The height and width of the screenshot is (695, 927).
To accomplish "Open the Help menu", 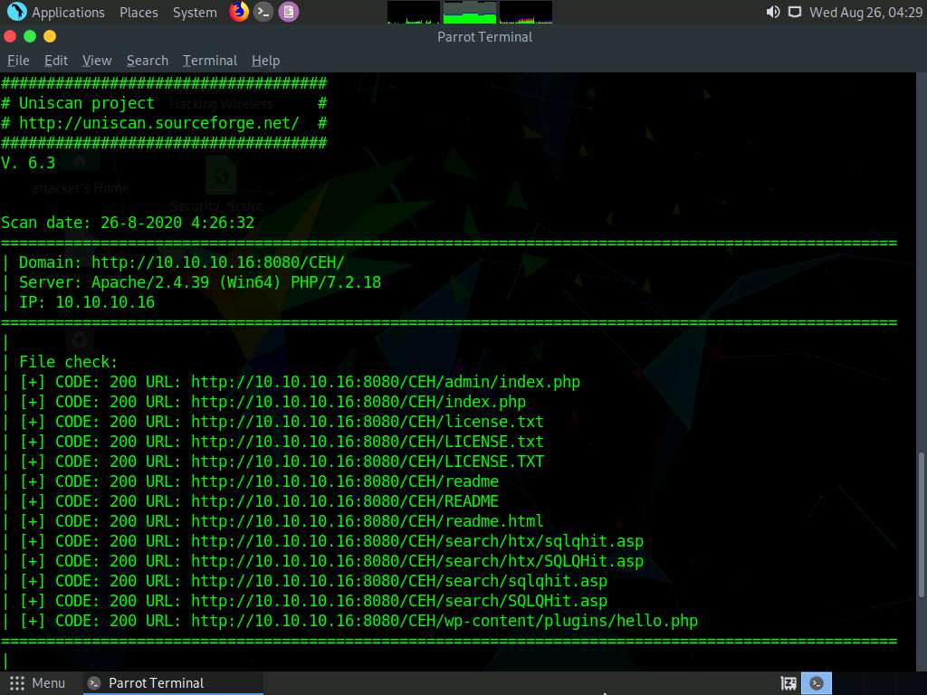I will (265, 61).
